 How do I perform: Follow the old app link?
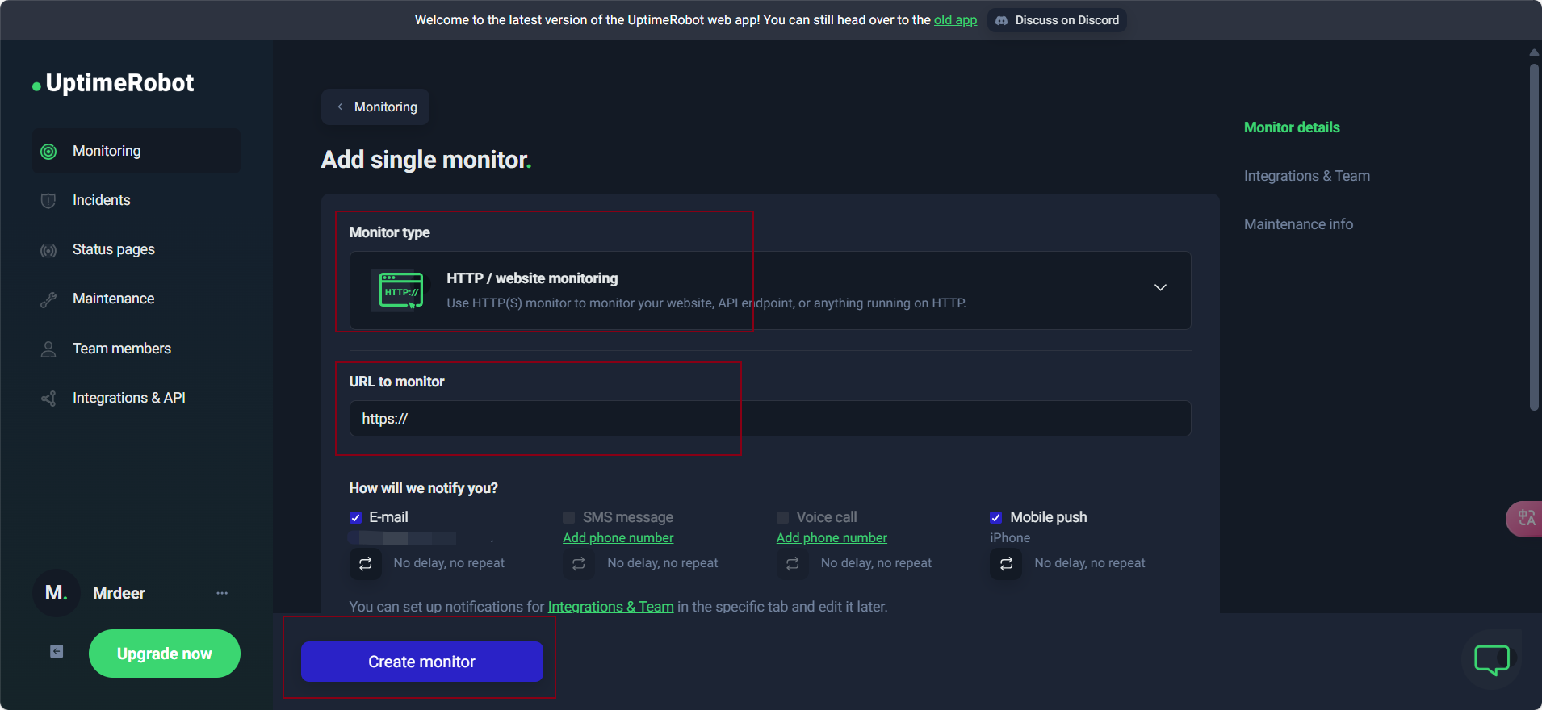coord(956,20)
